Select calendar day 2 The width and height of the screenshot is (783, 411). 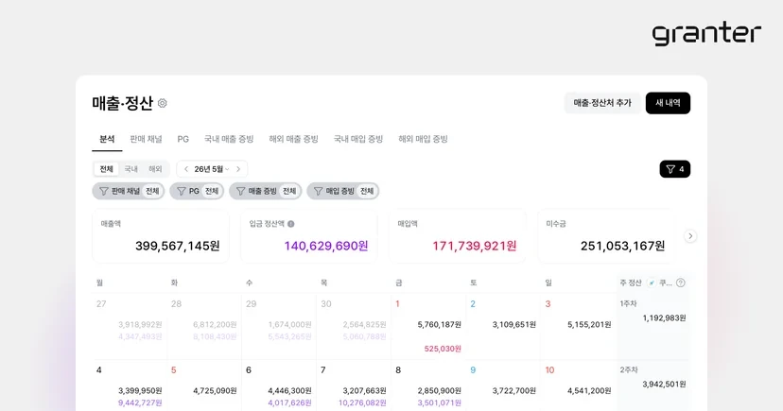click(x=473, y=303)
